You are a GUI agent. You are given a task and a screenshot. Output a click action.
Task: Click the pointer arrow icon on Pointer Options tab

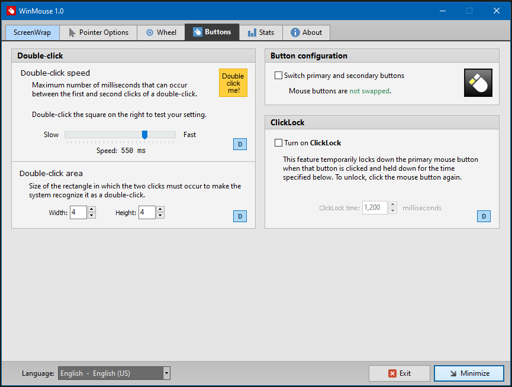tap(72, 32)
